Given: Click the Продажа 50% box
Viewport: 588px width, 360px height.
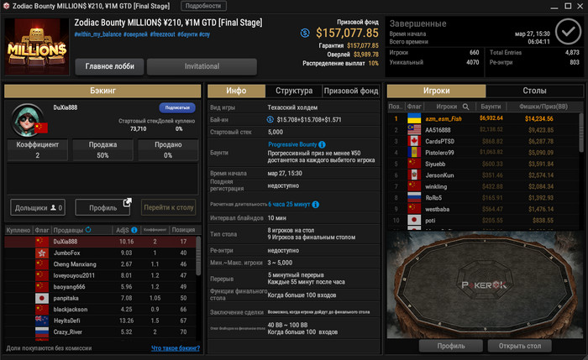Looking at the screenshot, I should [x=102, y=150].
